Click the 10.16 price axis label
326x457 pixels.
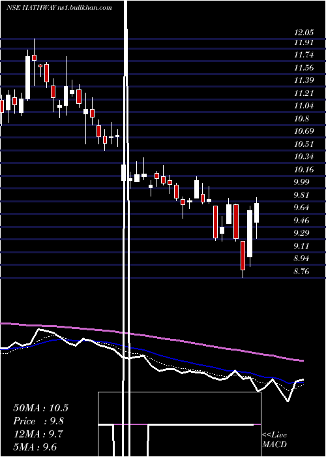[304, 169]
